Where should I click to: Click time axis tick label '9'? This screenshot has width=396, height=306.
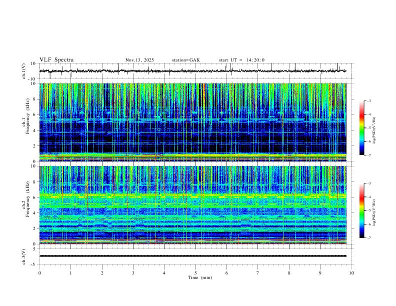(320, 273)
